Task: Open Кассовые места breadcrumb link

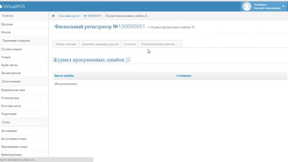Action: pyautogui.click(x=69, y=16)
